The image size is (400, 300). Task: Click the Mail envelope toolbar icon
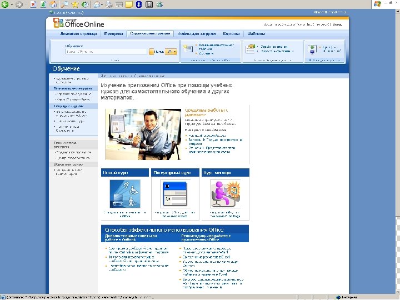97,4
